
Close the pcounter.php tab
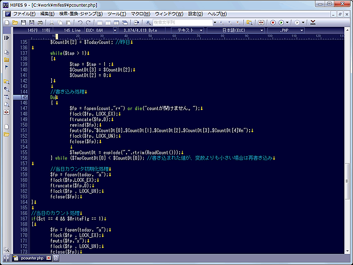pos(48,258)
